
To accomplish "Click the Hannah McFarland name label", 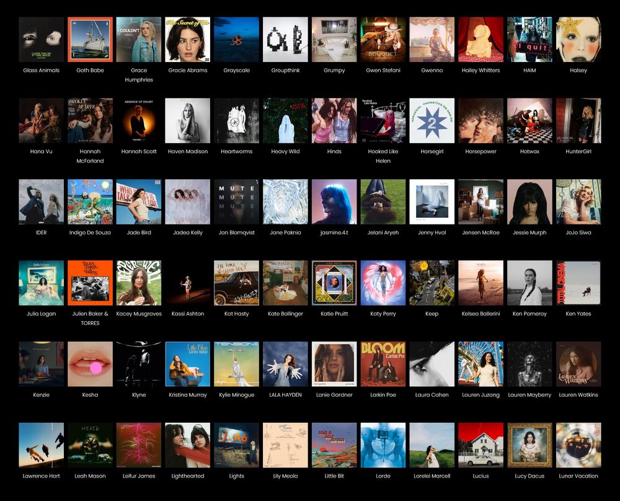I will (90, 156).
